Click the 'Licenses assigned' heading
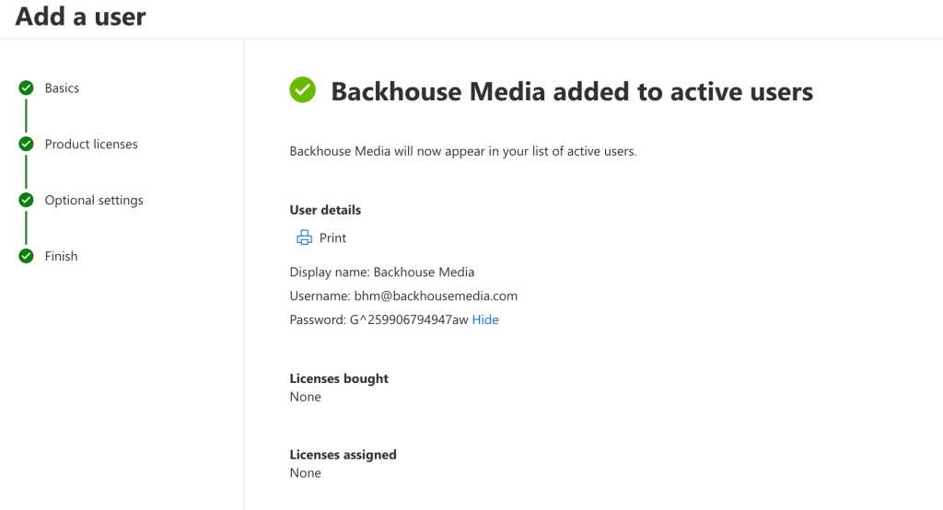This screenshot has width=943, height=510. [x=343, y=455]
